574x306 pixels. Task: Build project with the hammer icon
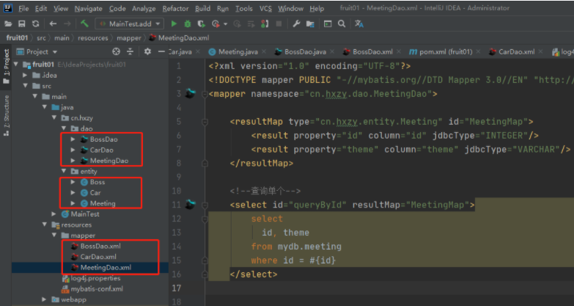84,23
